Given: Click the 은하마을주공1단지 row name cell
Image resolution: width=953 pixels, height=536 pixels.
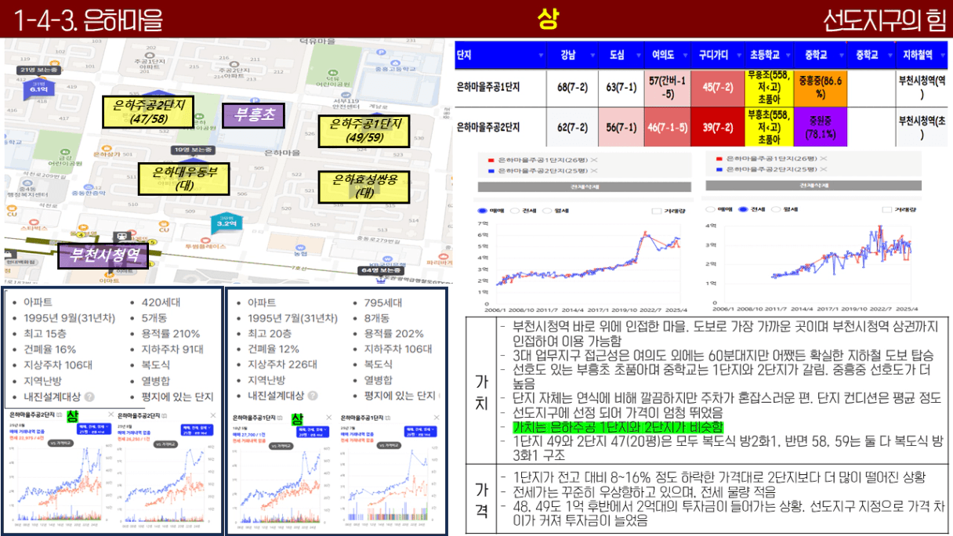Looking at the screenshot, I should (501, 88).
